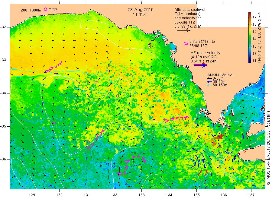Select Argo float marker near 129.8E, 34.9S
Viewport: 272px width, 199px height.
[54, 123]
